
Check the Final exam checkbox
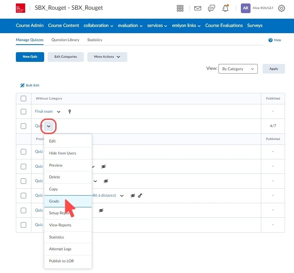click(x=23, y=112)
